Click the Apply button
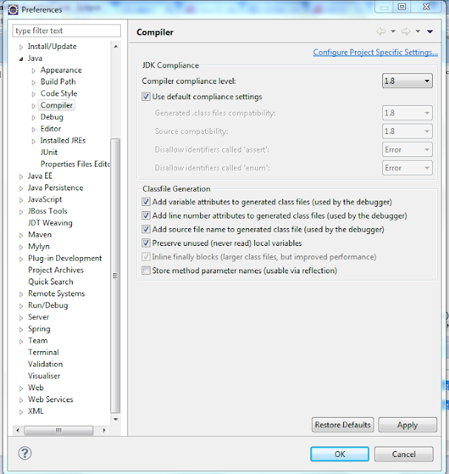Viewport: 449px width, 474px height. 408,424
